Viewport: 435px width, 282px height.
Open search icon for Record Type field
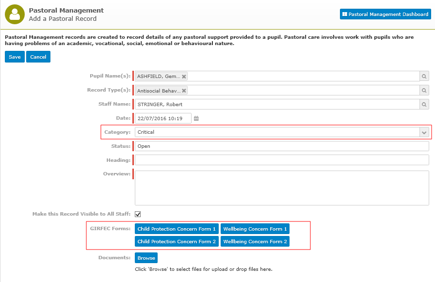click(x=424, y=91)
